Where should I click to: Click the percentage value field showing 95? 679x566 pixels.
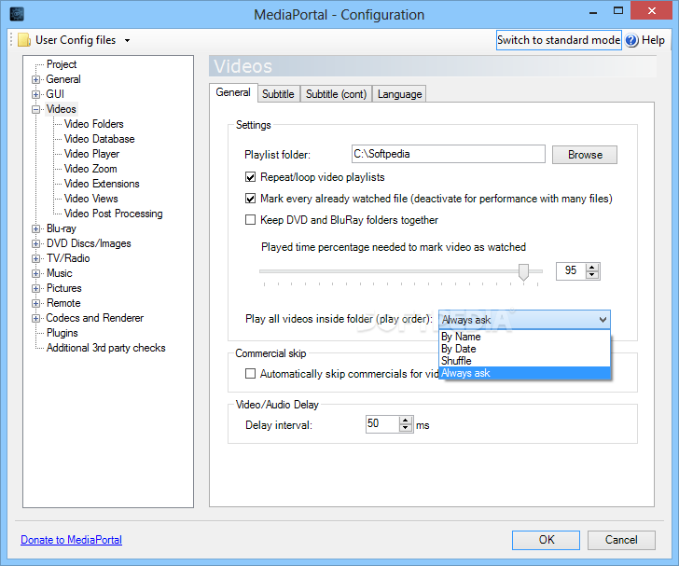tap(571, 271)
